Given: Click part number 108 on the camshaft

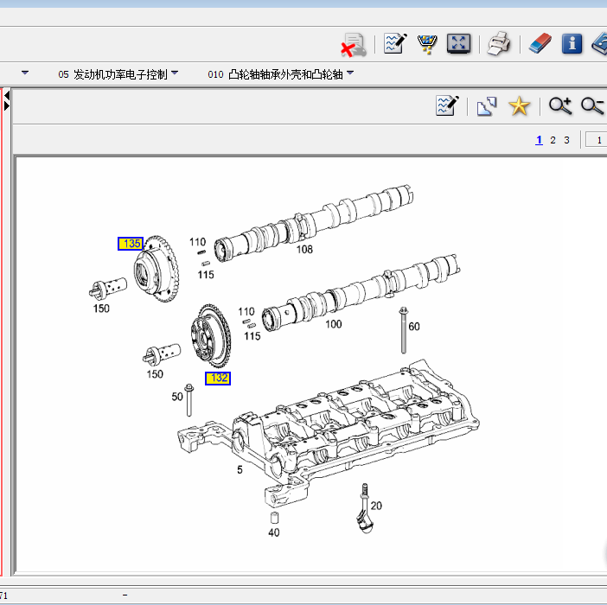Looking at the screenshot, I should coord(304,250).
